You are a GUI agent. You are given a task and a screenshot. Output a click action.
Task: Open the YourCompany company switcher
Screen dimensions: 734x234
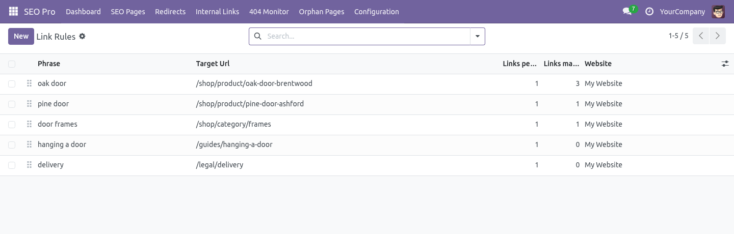[682, 11]
